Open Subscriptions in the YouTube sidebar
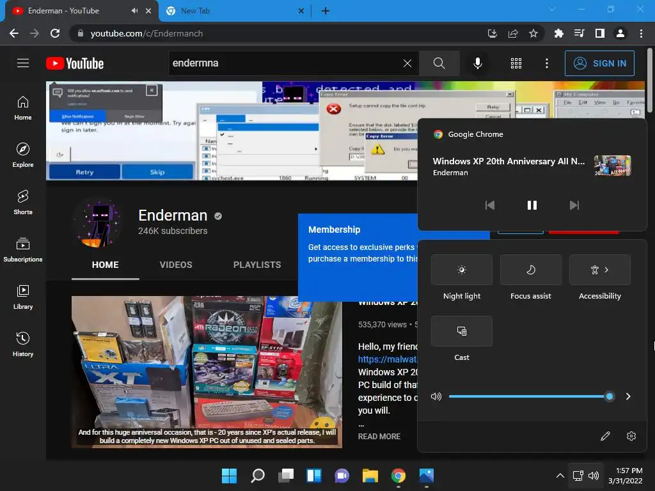655x491 pixels. click(23, 250)
